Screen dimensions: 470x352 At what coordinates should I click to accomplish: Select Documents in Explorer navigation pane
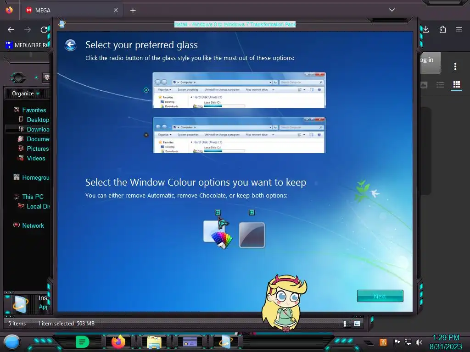[x=38, y=139]
